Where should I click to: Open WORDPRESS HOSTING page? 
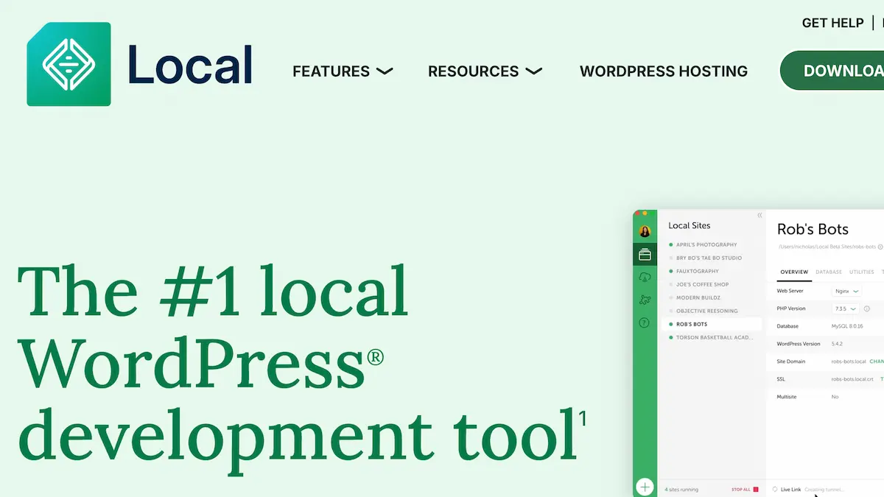click(664, 71)
